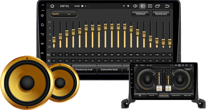The width and height of the screenshot is (206, 110).
Task: Tap the side panel power button
Action: 42,16
